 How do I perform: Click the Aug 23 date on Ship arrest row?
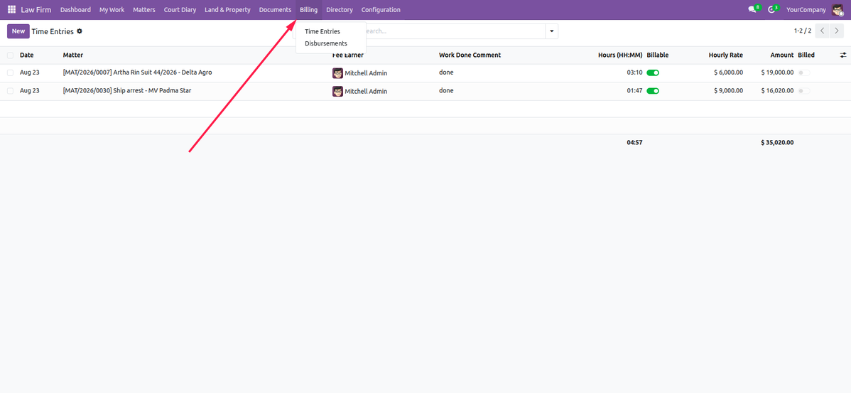click(30, 91)
